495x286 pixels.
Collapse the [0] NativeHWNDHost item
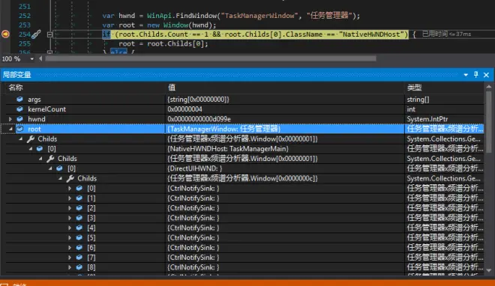tap(30, 149)
